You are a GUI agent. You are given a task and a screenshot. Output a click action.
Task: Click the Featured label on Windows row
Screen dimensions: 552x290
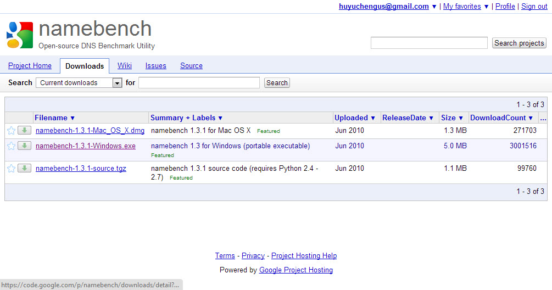[162, 155]
